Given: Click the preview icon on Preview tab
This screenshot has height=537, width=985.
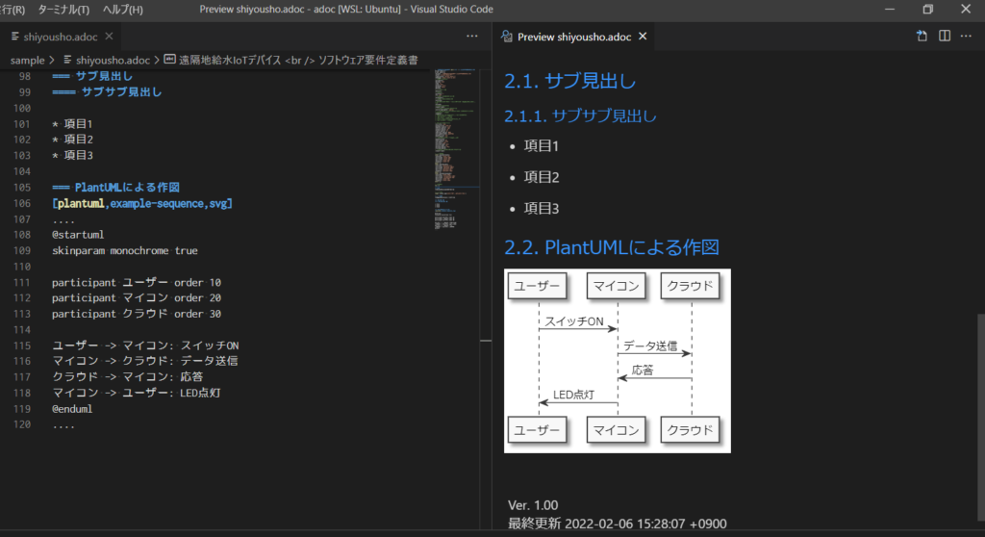Looking at the screenshot, I should click(x=507, y=37).
